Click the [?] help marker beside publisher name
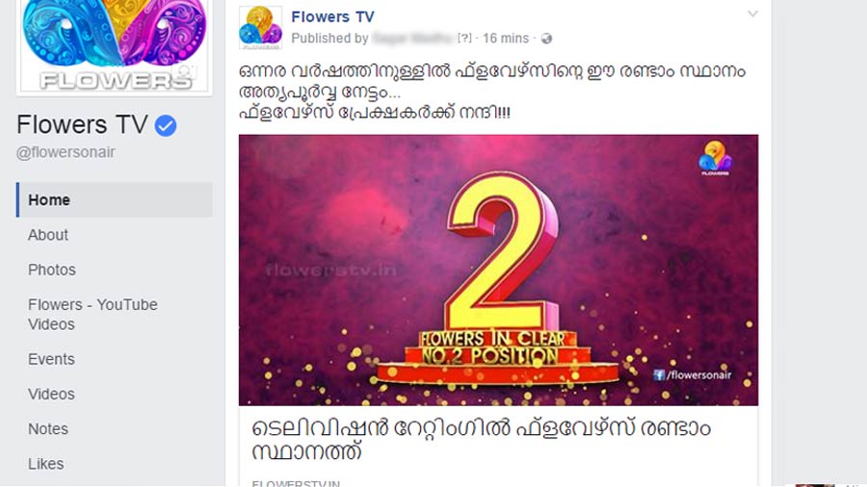 pos(464,38)
